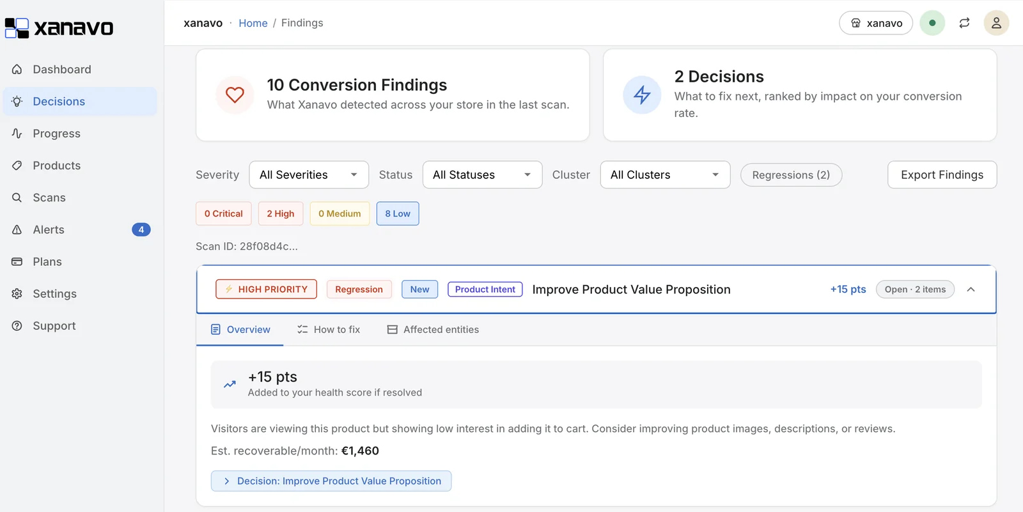Click the lightning bolt icon on Decisions card

click(642, 95)
